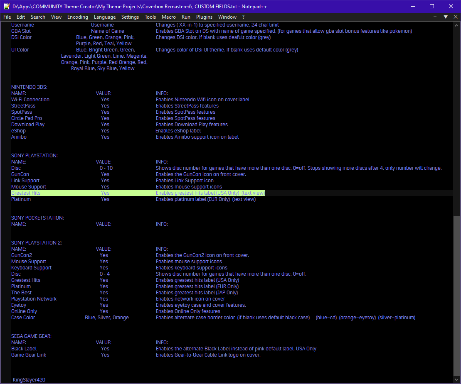
Task: Click the 'Eyetoy' field name
Action: pos(19,305)
